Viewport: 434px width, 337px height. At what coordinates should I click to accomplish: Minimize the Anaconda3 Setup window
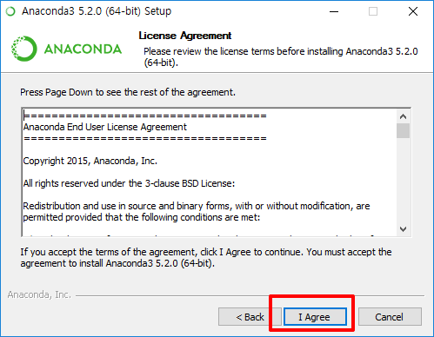pyautogui.click(x=334, y=11)
